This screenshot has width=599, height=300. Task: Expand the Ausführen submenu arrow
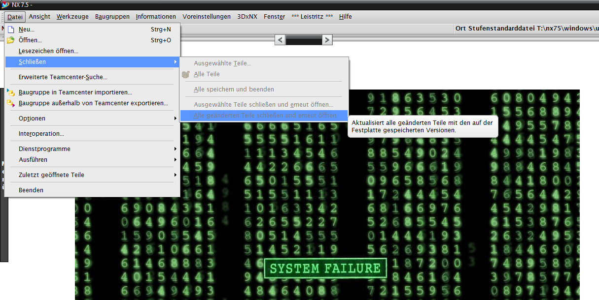tap(175, 160)
